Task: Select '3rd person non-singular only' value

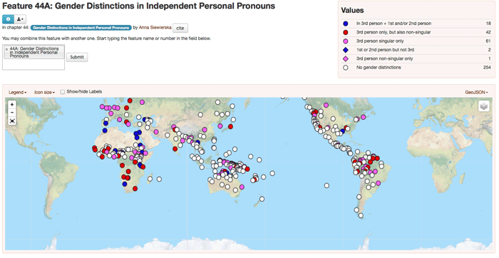Action: tap(384, 58)
